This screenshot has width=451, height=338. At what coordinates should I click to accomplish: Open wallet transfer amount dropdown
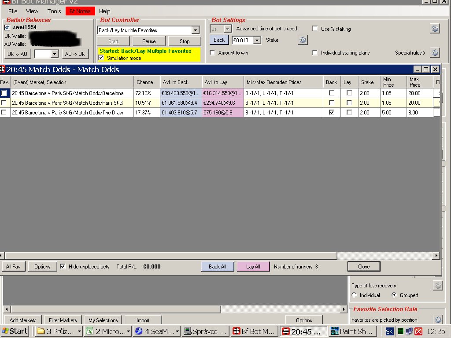[54, 54]
